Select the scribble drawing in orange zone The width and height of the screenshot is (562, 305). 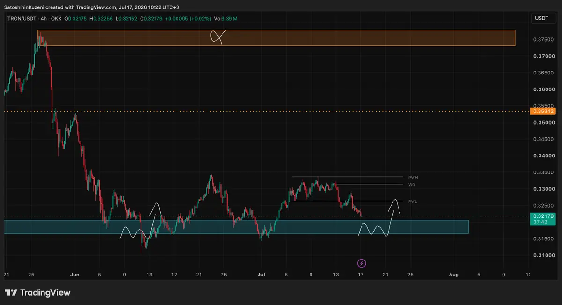point(218,37)
